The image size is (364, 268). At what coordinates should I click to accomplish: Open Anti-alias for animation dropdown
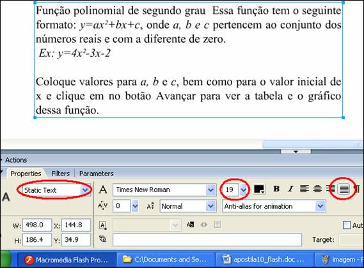click(274, 206)
